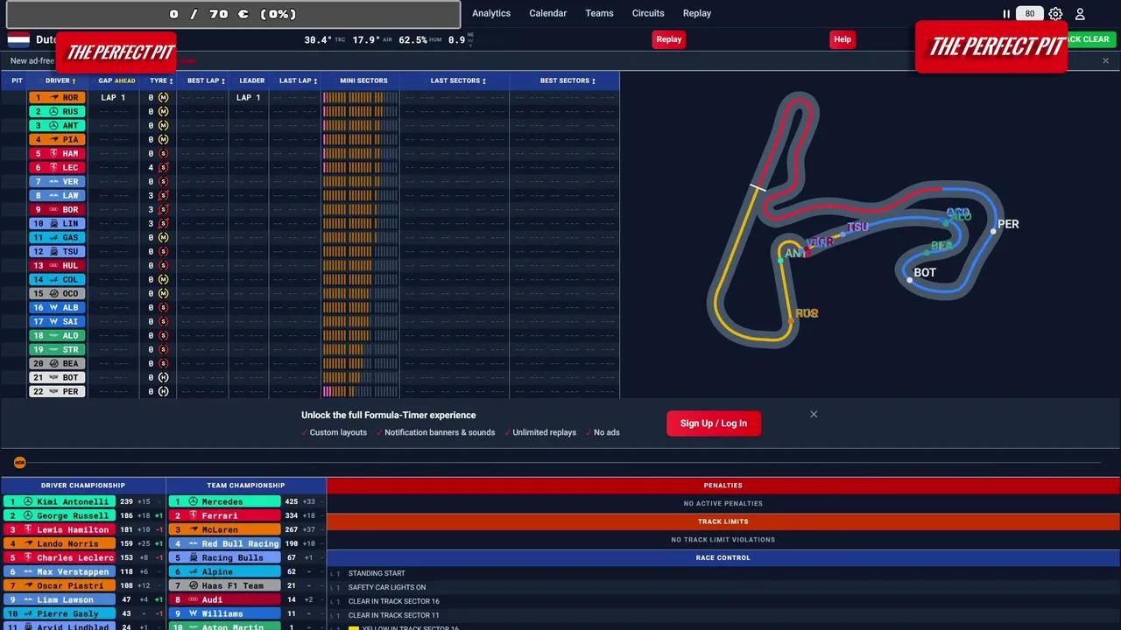Click the playback speed field showing 80
Viewport: 1121px width, 630px height.
pos(1030,14)
